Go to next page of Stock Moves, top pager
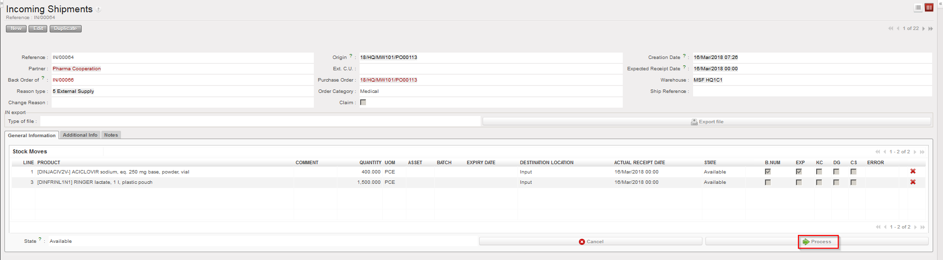 [915, 152]
